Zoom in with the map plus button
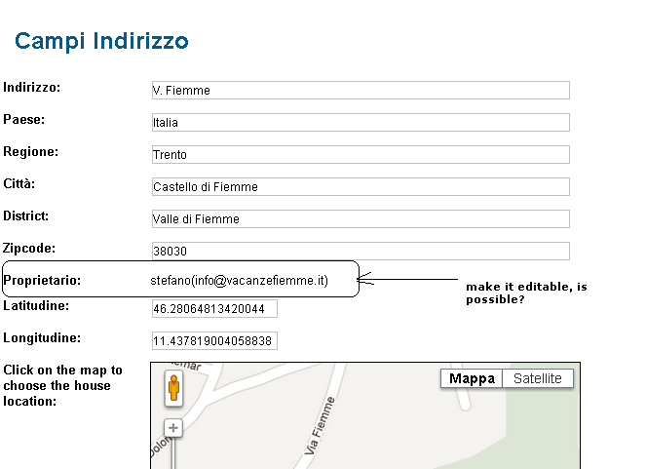This screenshot has height=469, width=646. click(x=173, y=427)
